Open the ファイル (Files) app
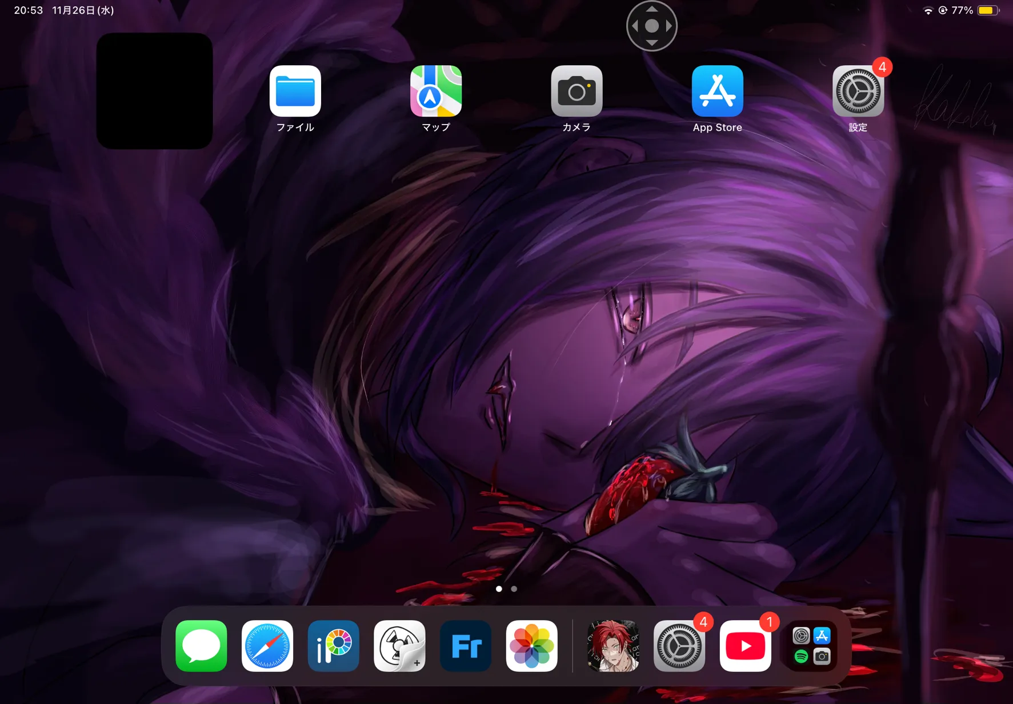 point(295,91)
